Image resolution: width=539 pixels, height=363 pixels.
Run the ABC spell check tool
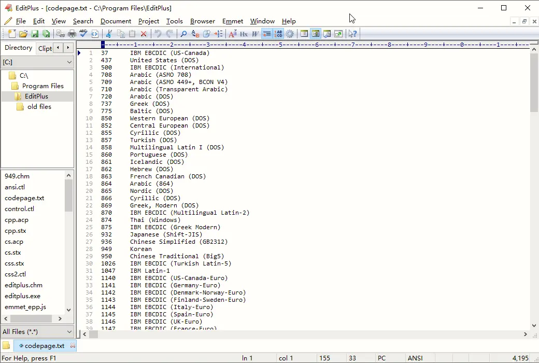[83, 34]
